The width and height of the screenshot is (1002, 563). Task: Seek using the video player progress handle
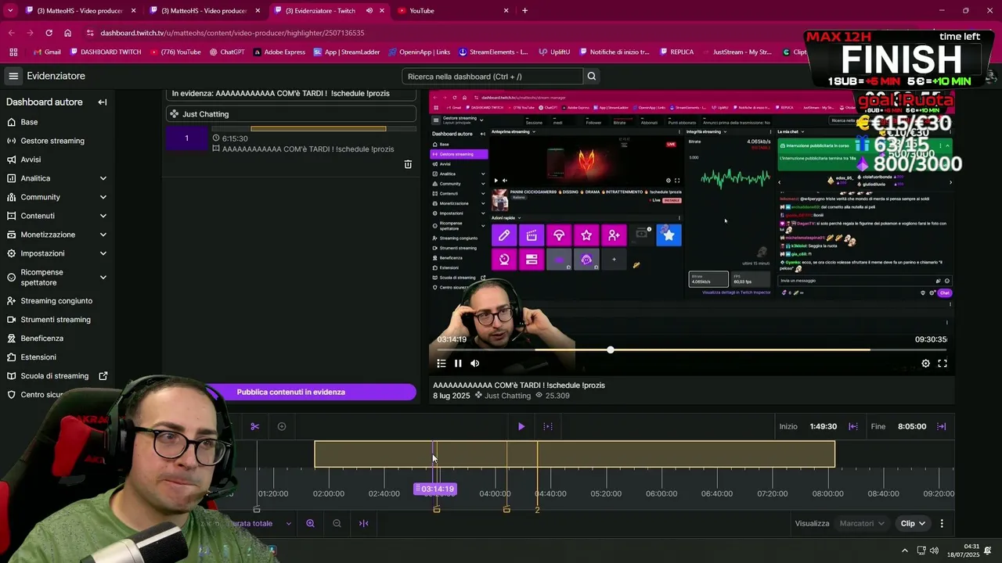point(611,350)
